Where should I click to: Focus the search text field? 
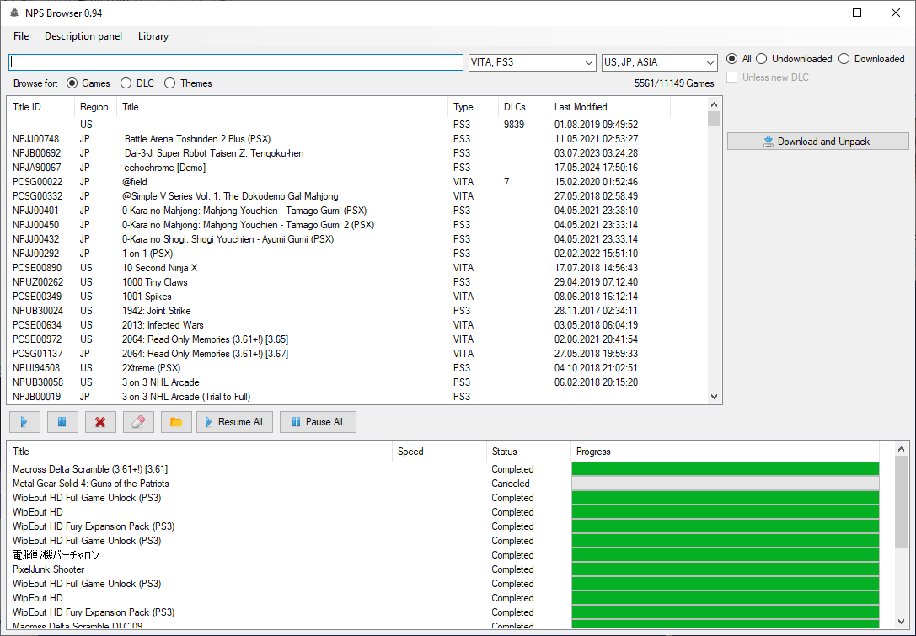tap(236, 62)
